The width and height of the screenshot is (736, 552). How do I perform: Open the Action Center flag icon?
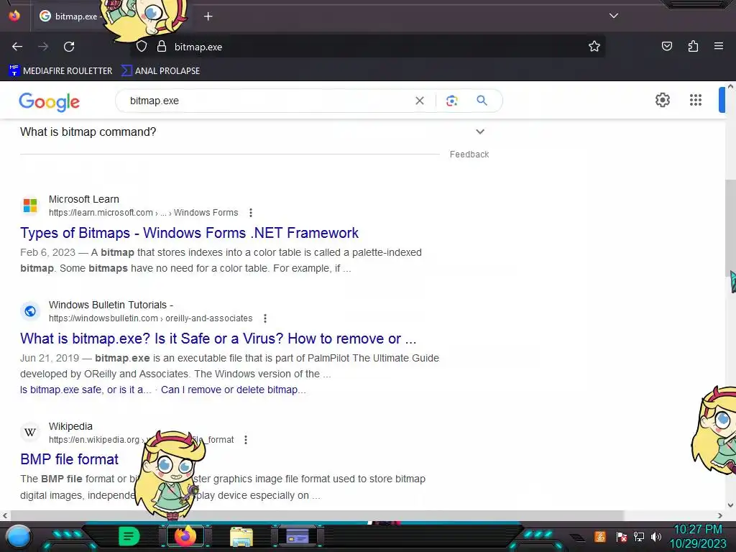tap(622, 536)
